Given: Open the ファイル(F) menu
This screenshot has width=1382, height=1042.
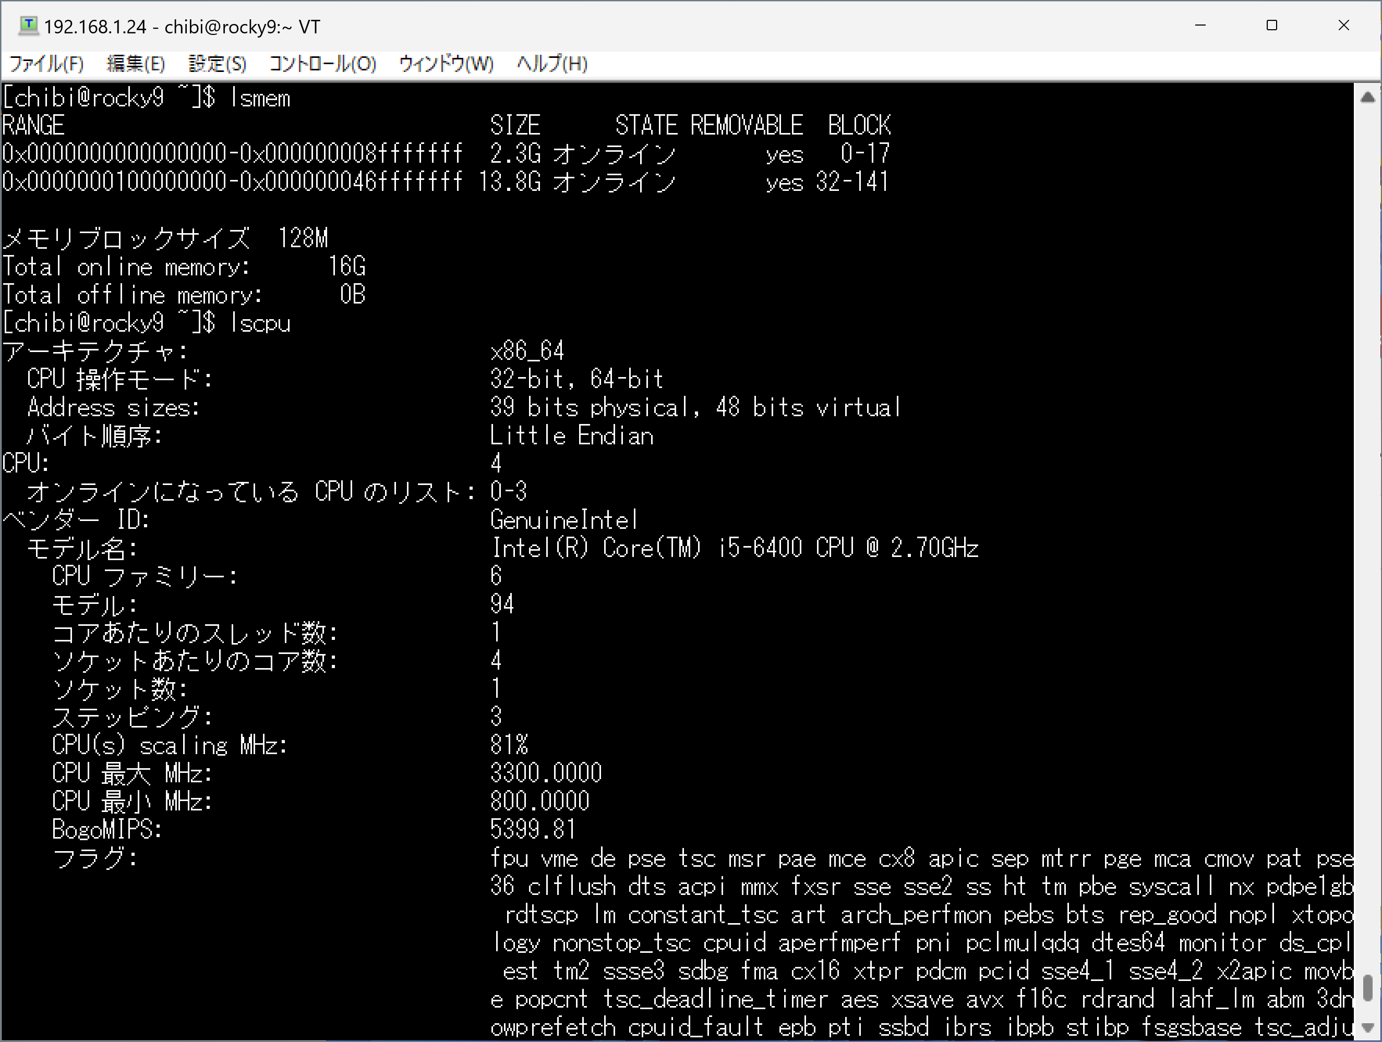Looking at the screenshot, I should pos(46,64).
